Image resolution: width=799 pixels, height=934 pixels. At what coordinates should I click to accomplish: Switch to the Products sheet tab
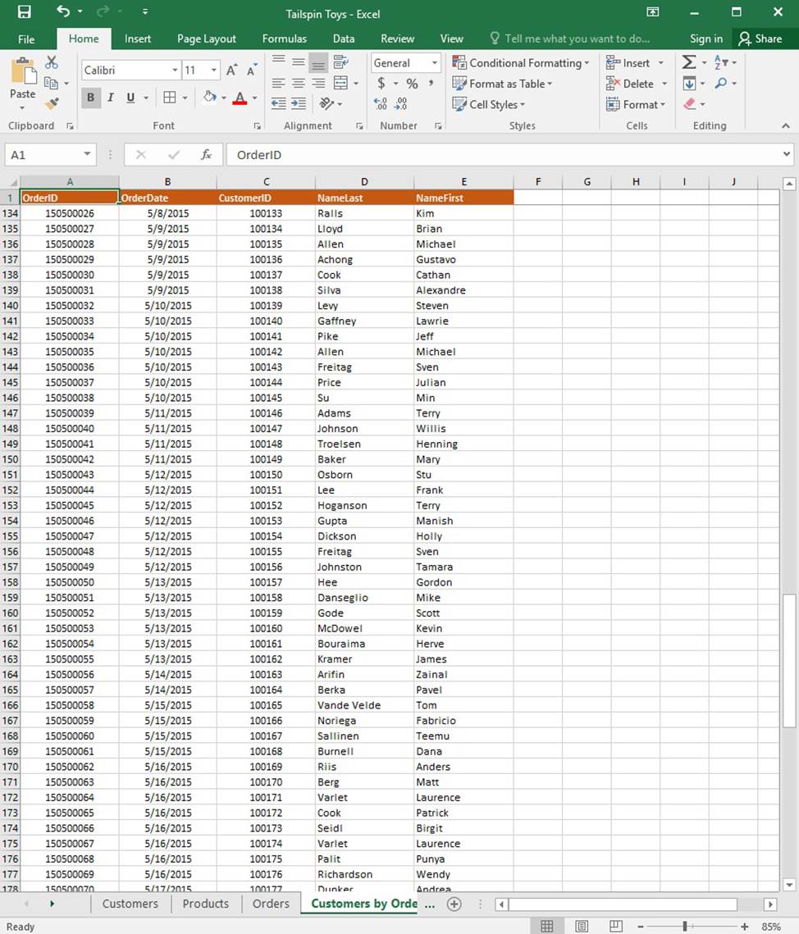pyautogui.click(x=205, y=904)
